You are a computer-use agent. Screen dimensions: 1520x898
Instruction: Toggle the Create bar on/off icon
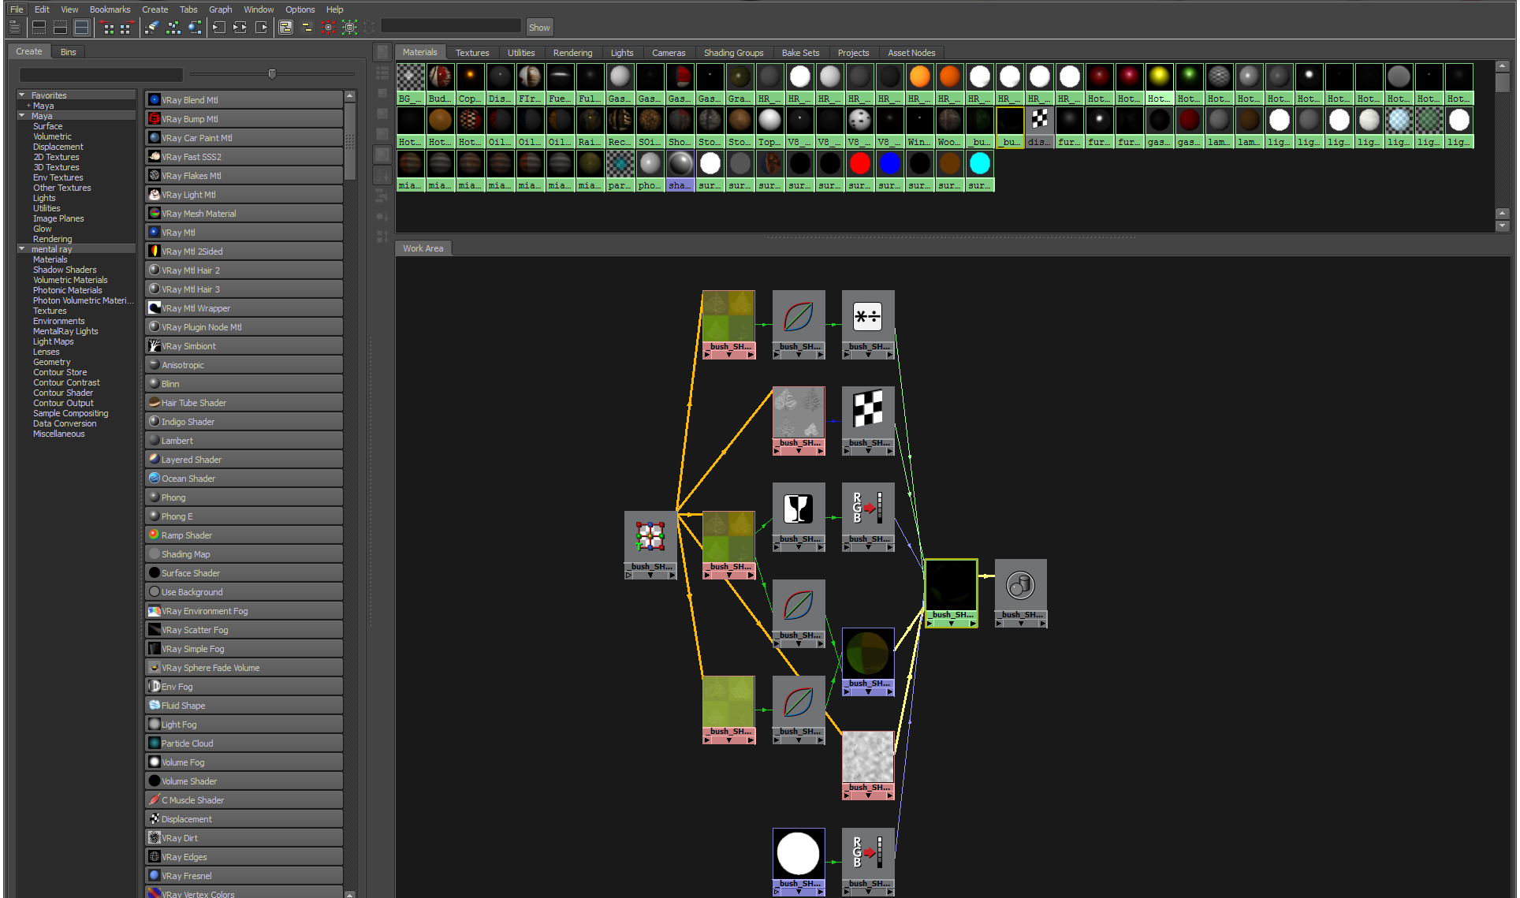pos(14,28)
